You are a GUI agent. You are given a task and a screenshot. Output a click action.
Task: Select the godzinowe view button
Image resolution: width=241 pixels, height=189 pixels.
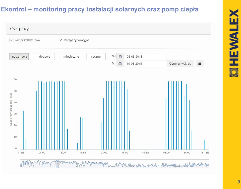click(19, 57)
